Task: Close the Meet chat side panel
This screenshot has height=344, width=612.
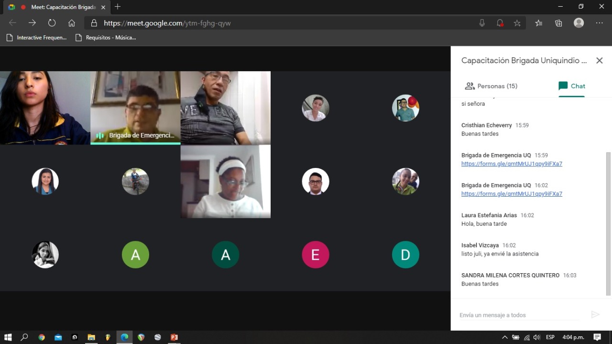Action: coord(599,61)
